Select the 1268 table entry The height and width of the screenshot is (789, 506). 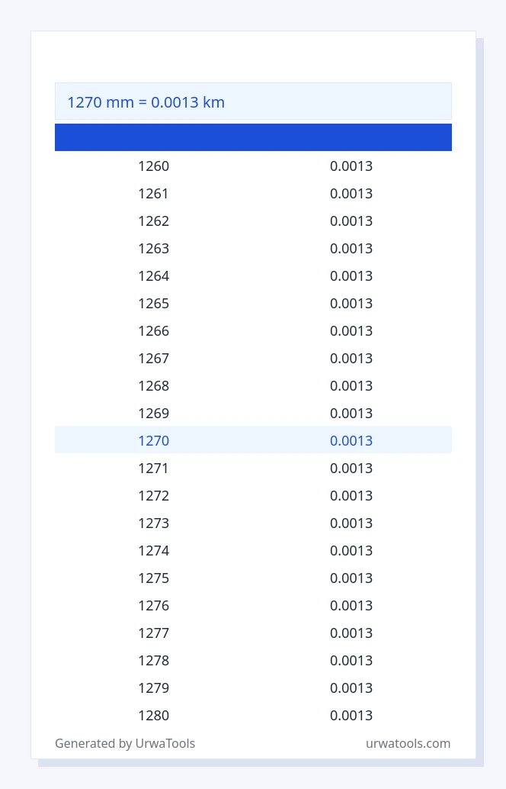pyautogui.click(x=154, y=386)
